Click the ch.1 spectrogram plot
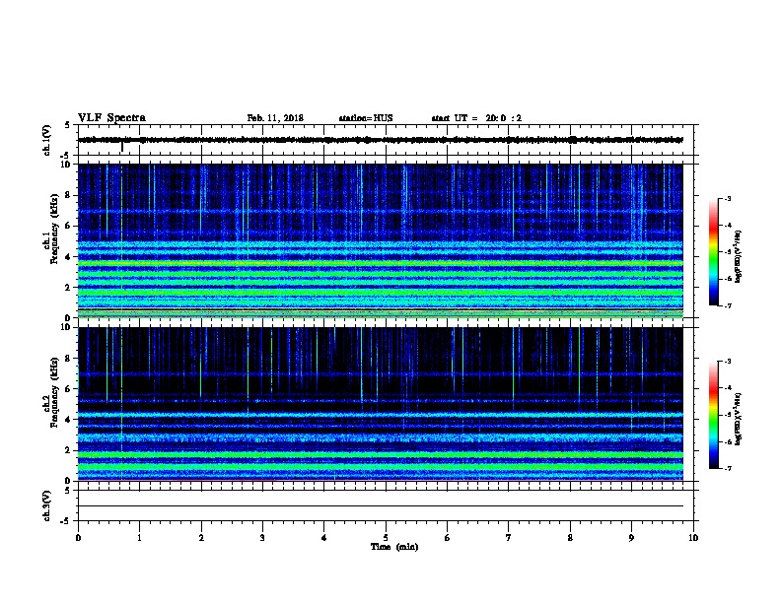 pos(381,240)
